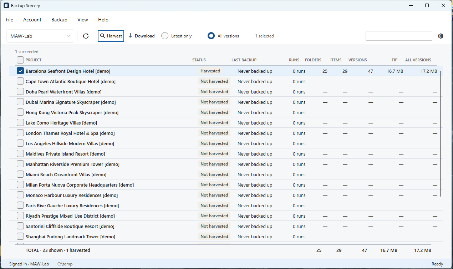Minimize the Backup Sorcery window
The height and width of the screenshot is (269, 453).
(x=411, y=5)
